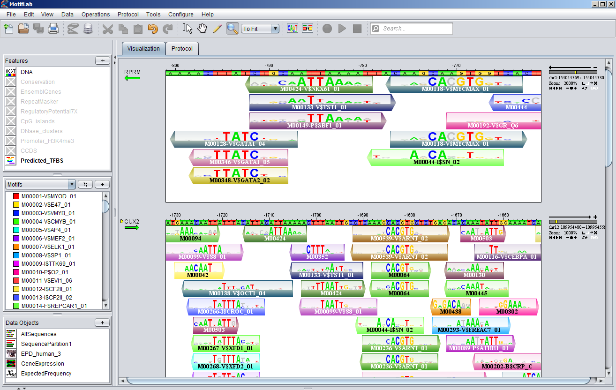Click the Cut scissors toolbar icon
The height and width of the screenshot is (390, 616).
(x=108, y=29)
